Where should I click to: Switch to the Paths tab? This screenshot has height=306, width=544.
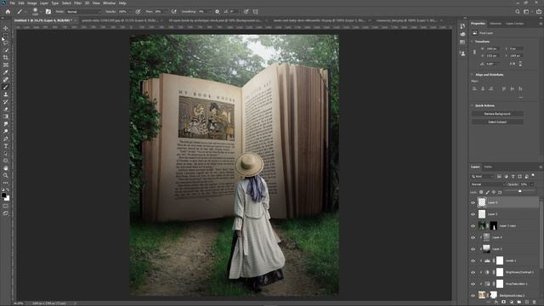488,167
